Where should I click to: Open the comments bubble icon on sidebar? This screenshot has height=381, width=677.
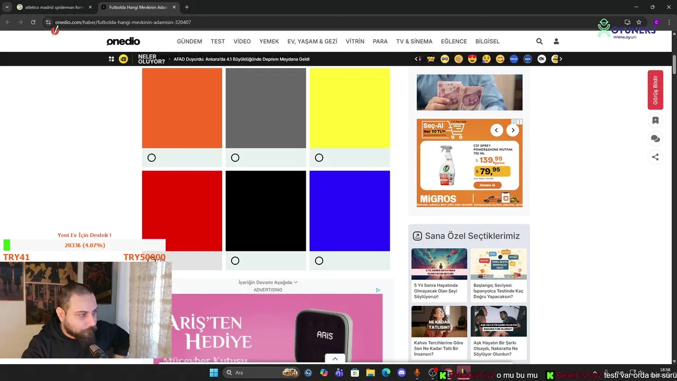click(x=655, y=139)
